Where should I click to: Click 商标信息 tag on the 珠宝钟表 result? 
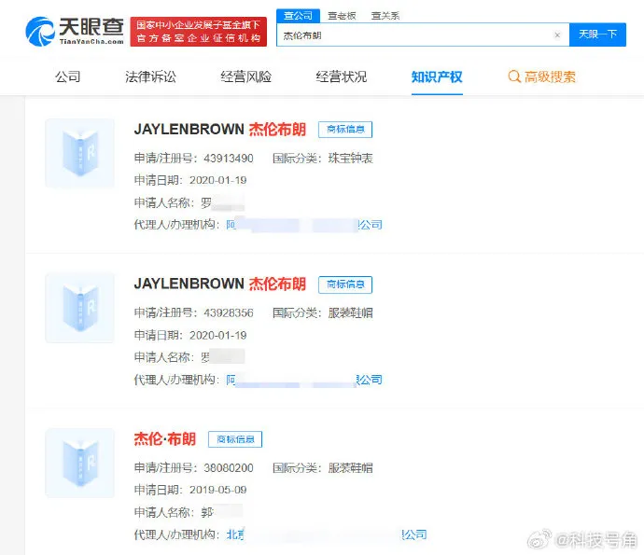[345, 130]
